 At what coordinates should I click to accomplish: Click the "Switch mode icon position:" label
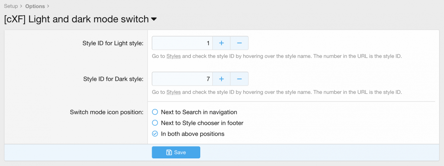106,112
